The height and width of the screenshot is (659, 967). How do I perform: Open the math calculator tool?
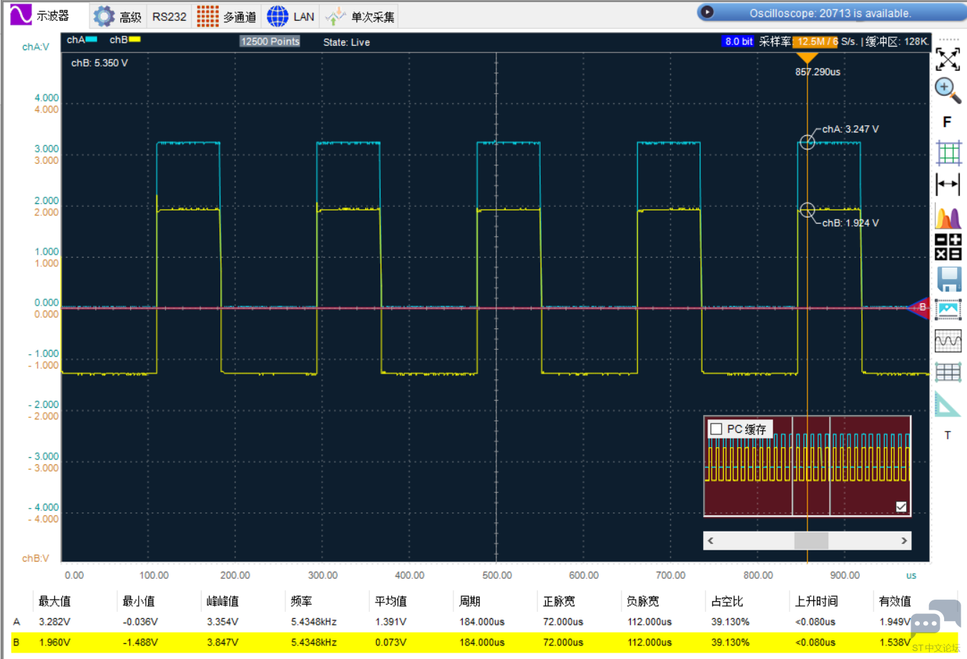point(948,247)
